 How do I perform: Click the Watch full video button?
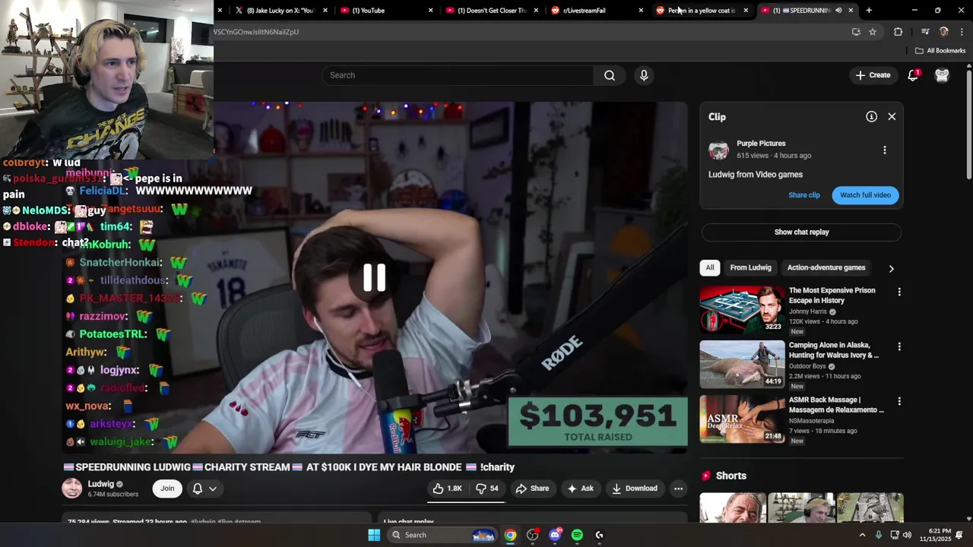[x=865, y=195]
